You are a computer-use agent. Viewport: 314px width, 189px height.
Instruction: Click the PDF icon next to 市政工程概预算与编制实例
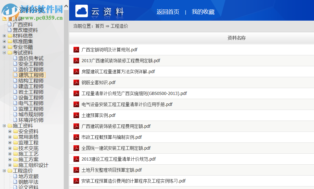(x=76, y=137)
